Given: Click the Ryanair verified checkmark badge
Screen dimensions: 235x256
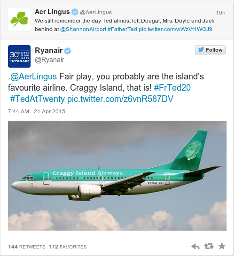Looking at the screenshot, I should pos(67,51).
